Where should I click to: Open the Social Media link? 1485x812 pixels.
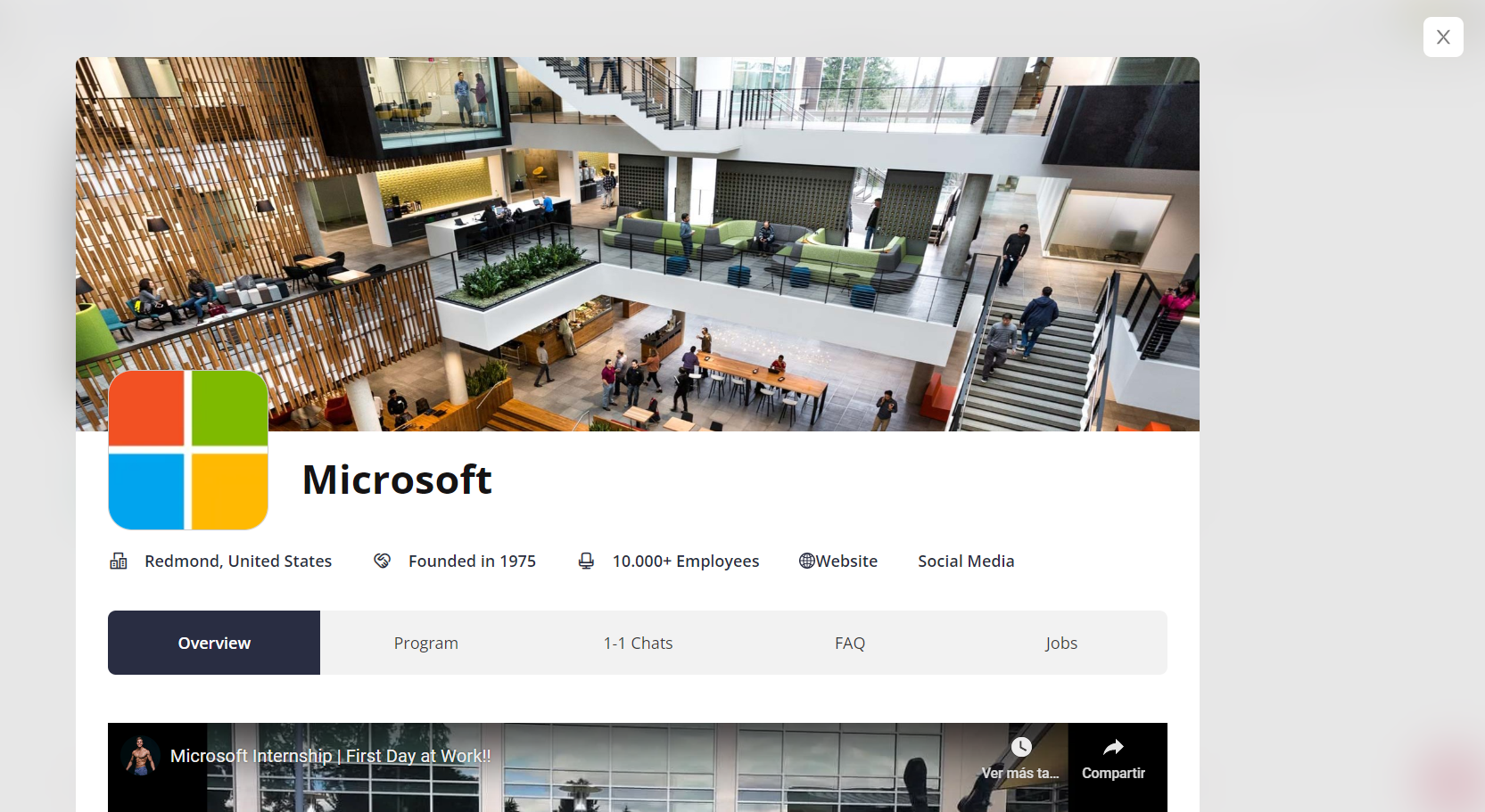[966, 561]
